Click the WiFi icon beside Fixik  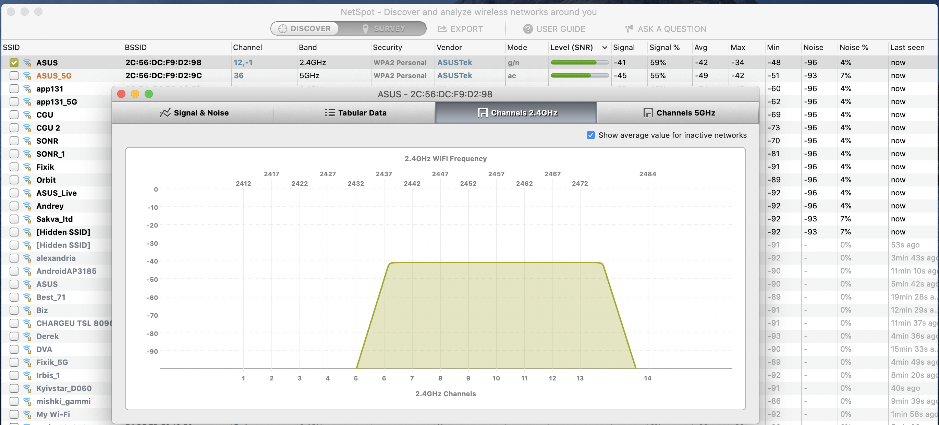tap(27, 167)
